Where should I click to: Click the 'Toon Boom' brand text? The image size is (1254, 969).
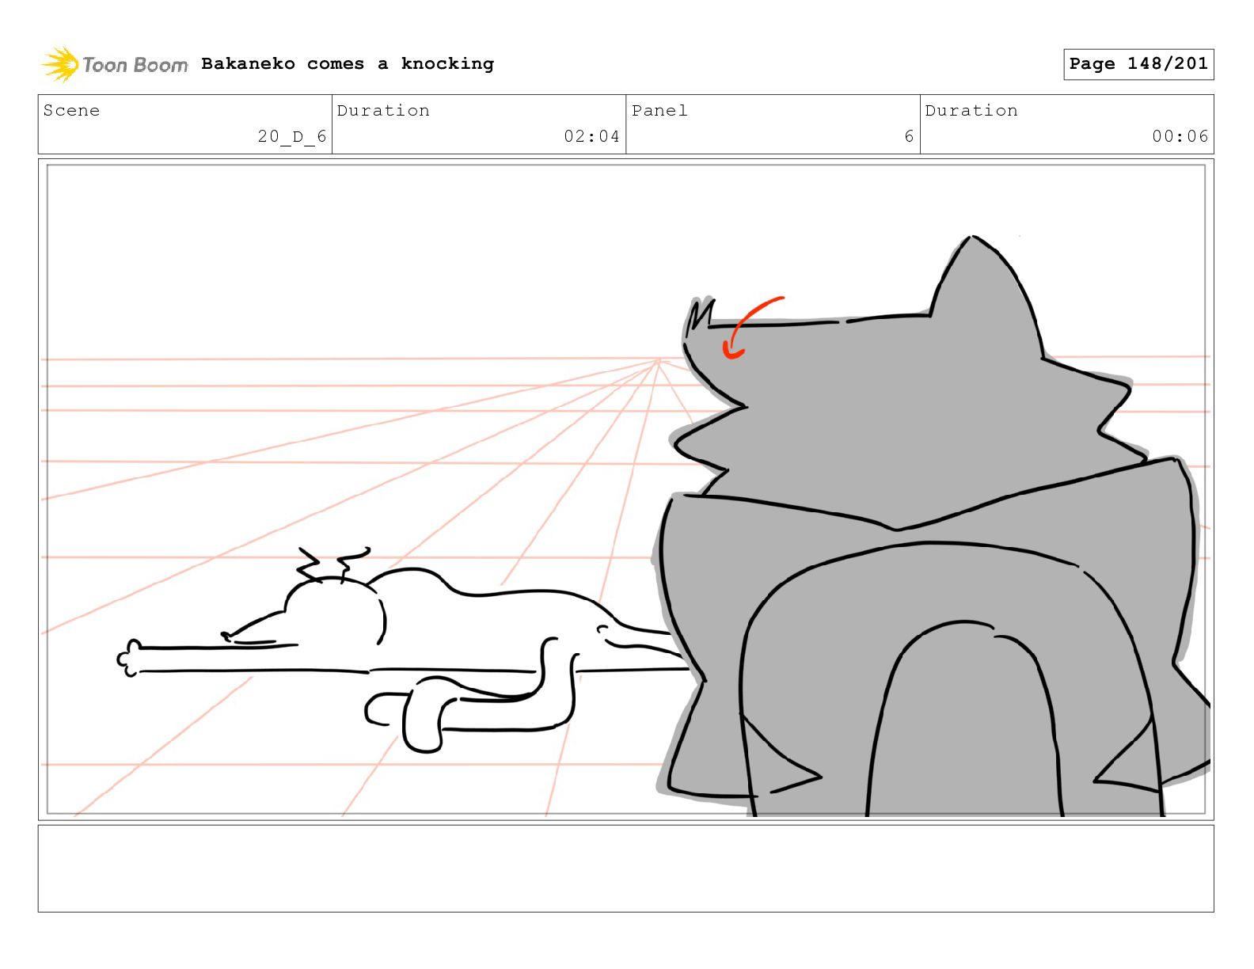[135, 65]
